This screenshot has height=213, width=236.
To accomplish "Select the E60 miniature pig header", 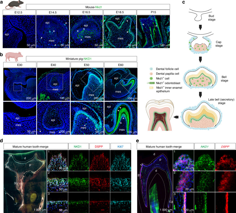I will point(121,65).
